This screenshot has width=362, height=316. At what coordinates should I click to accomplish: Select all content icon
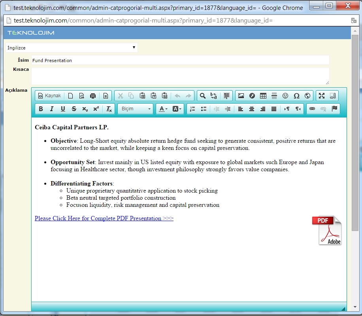[226, 96]
